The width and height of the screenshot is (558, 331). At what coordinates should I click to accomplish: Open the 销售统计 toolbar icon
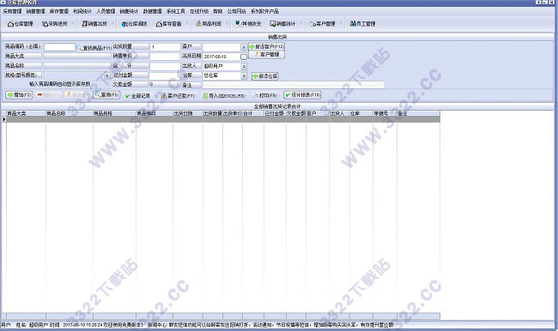point(283,24)
